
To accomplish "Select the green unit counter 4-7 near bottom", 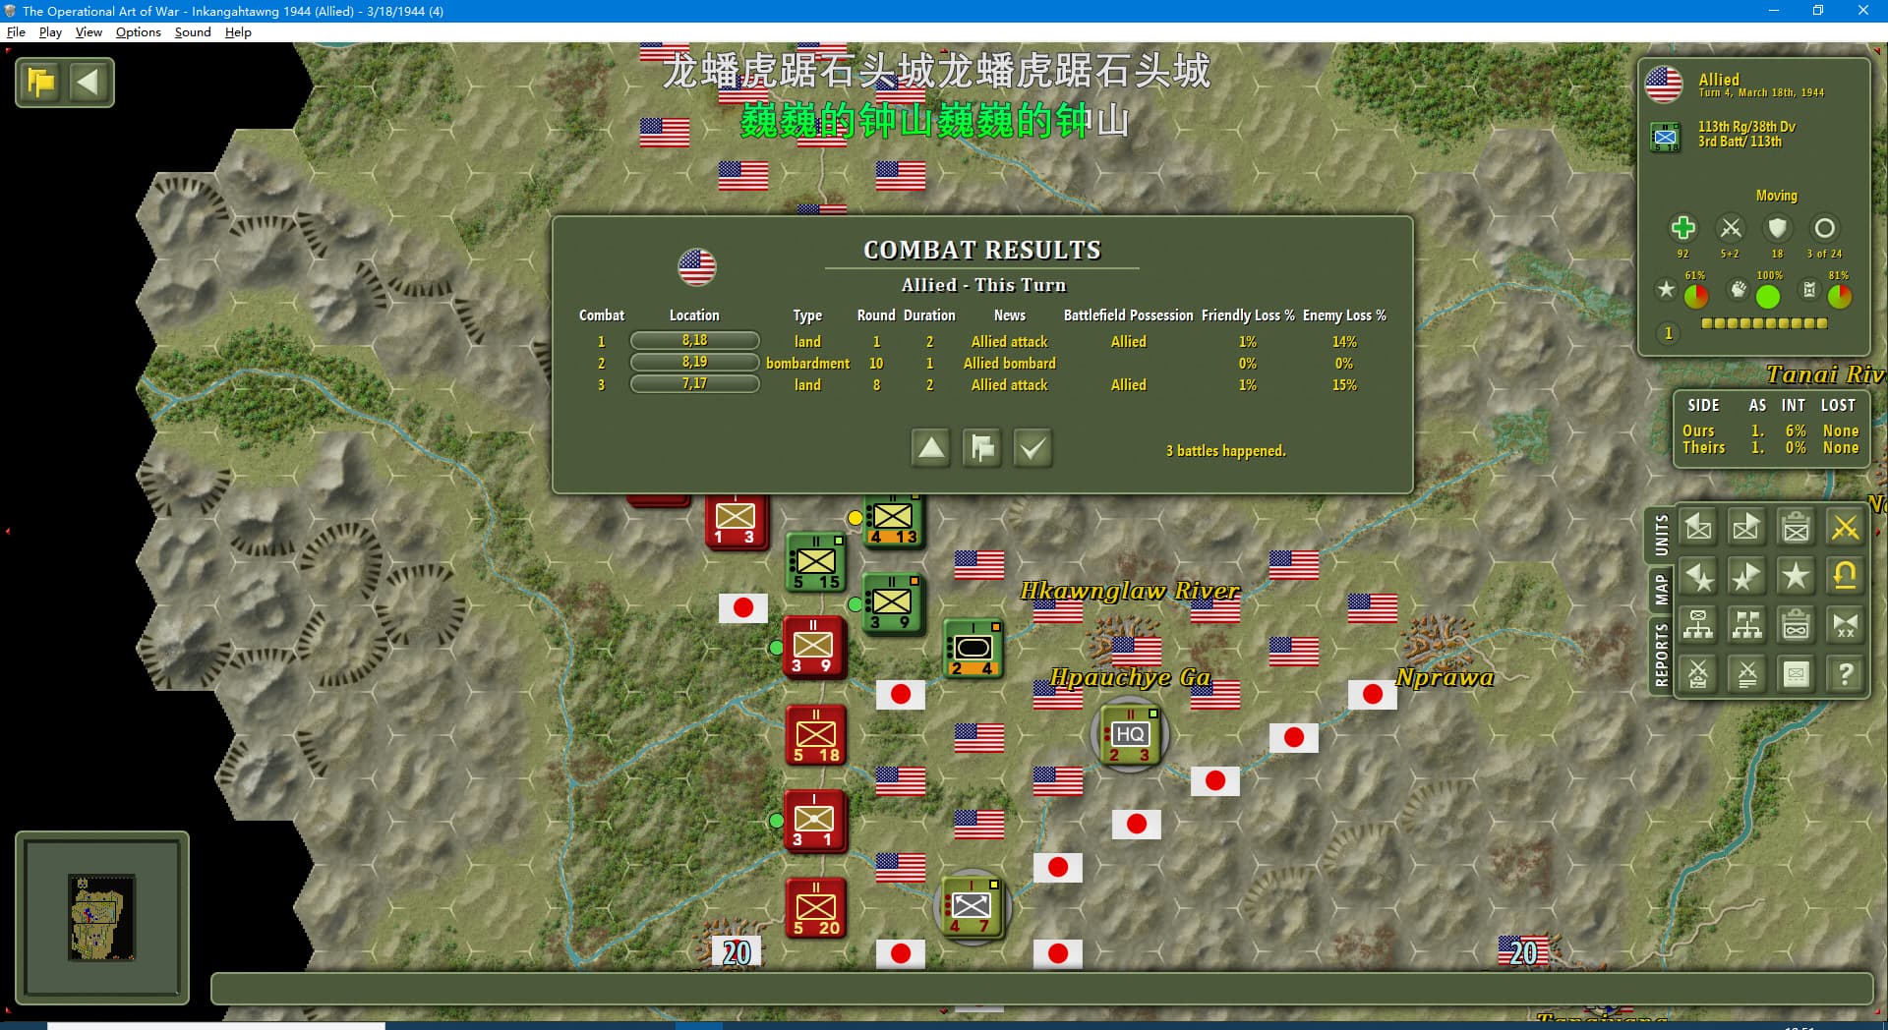I will [x=972, y=905].
